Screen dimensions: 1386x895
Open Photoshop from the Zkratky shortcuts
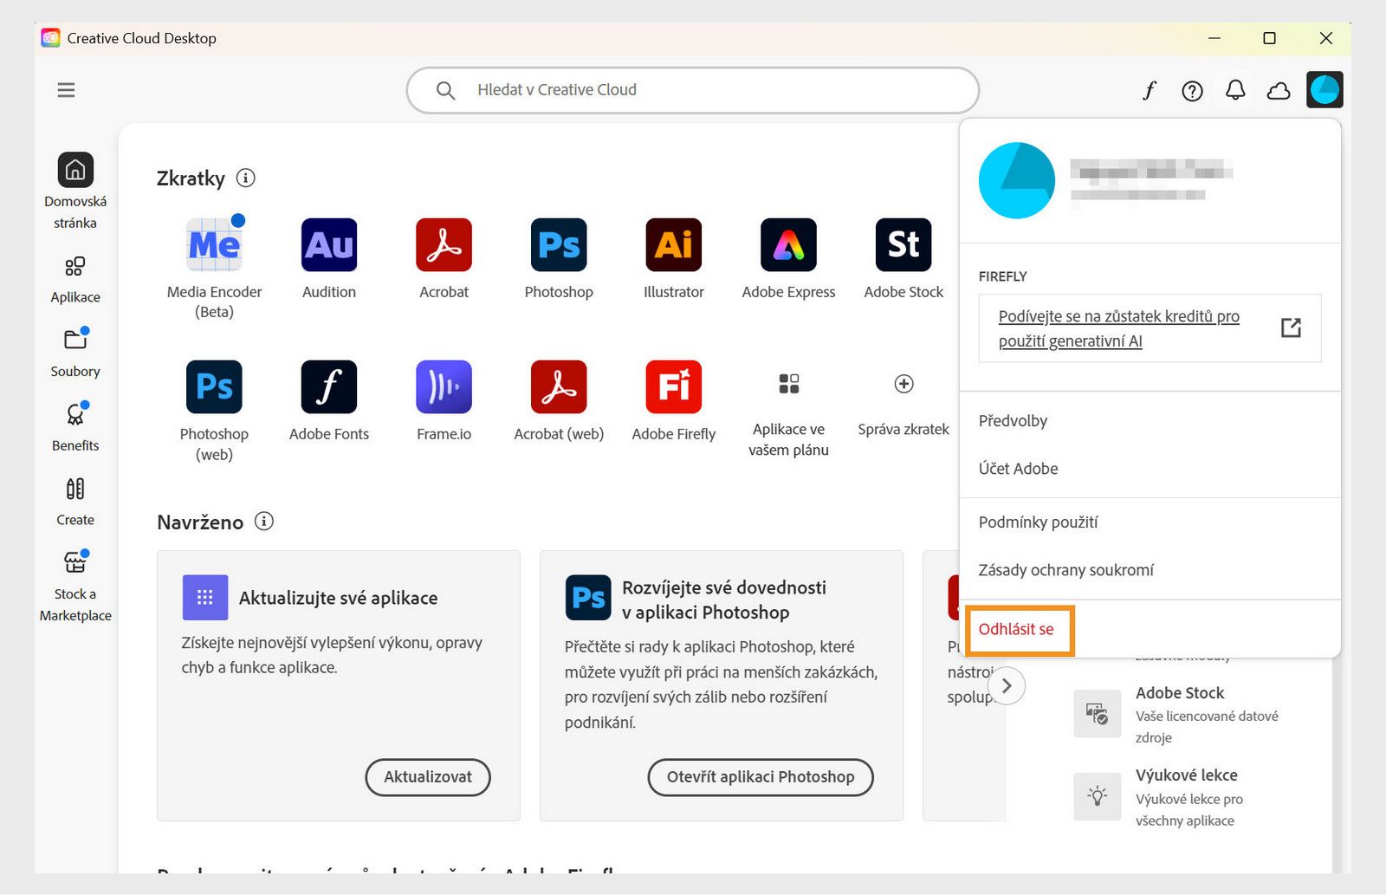coord(558,245)
